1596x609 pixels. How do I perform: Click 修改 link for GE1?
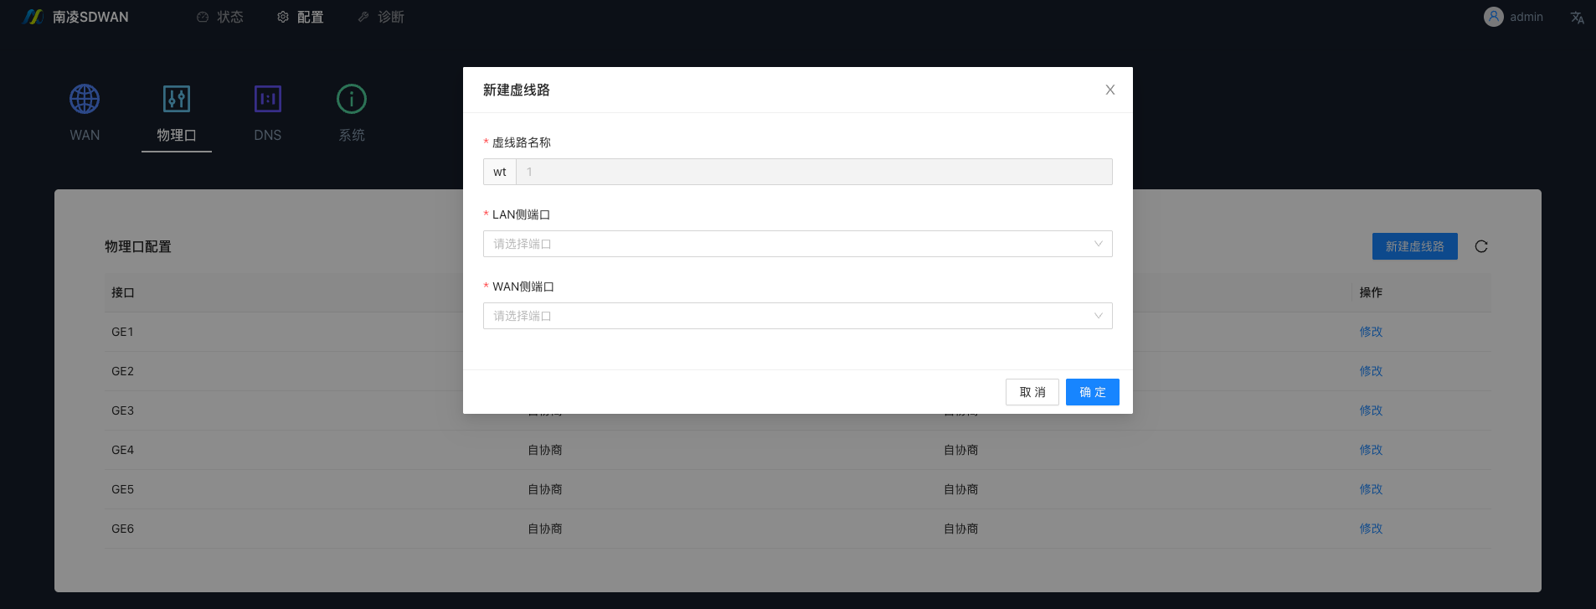[1371, 332]
